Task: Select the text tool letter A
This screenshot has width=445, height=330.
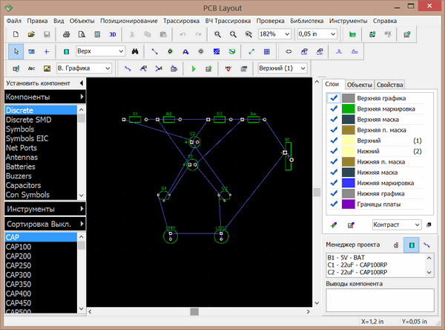Action: click(x=185, y=51)
